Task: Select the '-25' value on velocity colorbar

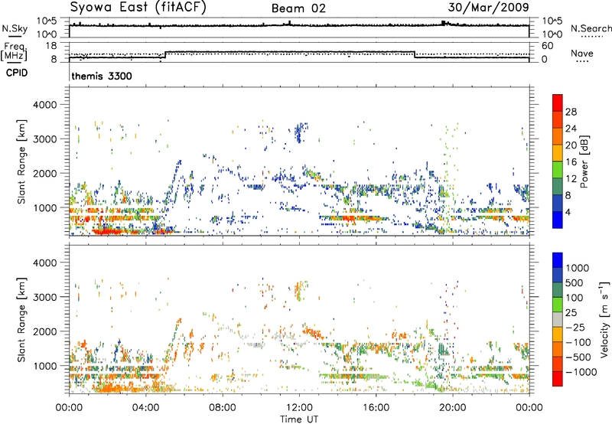Action: coord(576,328)
